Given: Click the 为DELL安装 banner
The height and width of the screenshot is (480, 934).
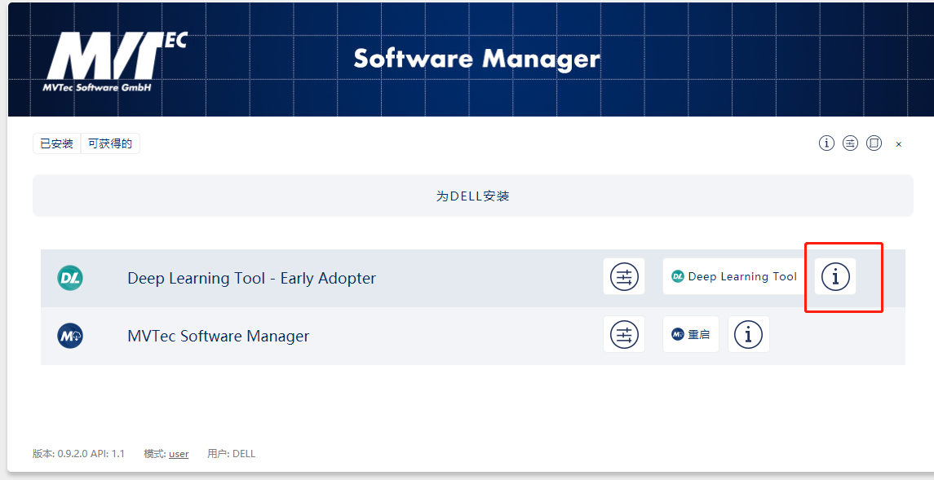Looking at the screenshot, I should (471, 195).
